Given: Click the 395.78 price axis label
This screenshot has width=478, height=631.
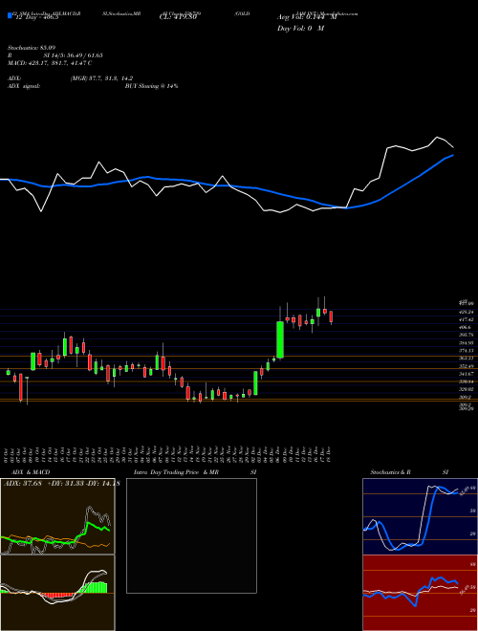Looking at the screenshot, I should pyautogui.click(x=466, y=335).
